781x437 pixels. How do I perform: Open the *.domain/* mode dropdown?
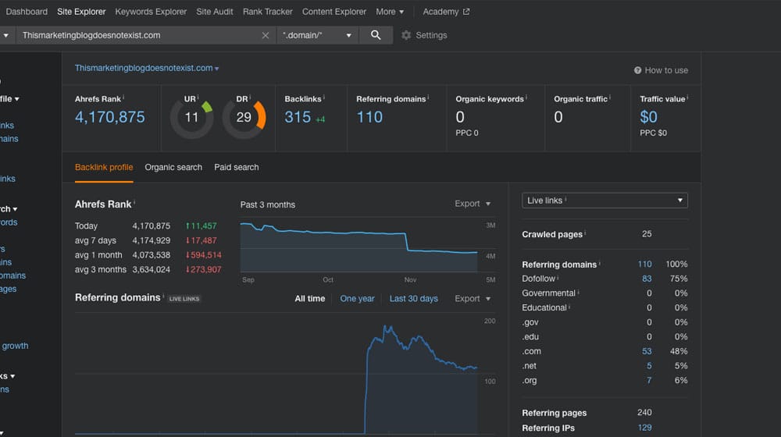(x=317, y=35)
